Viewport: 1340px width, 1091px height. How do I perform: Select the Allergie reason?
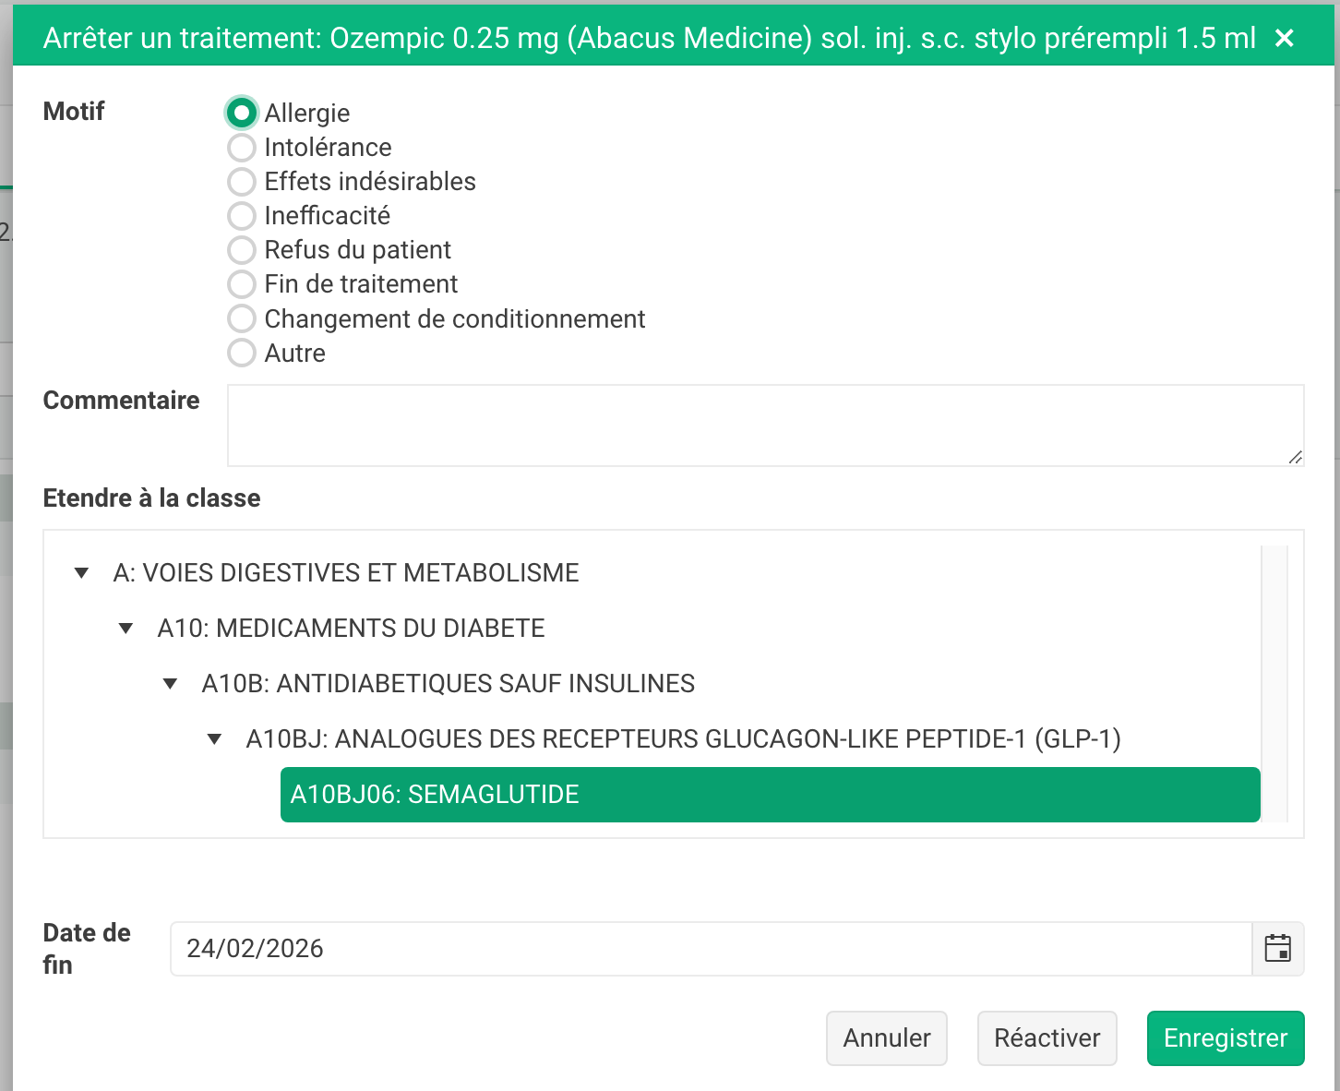242,113
